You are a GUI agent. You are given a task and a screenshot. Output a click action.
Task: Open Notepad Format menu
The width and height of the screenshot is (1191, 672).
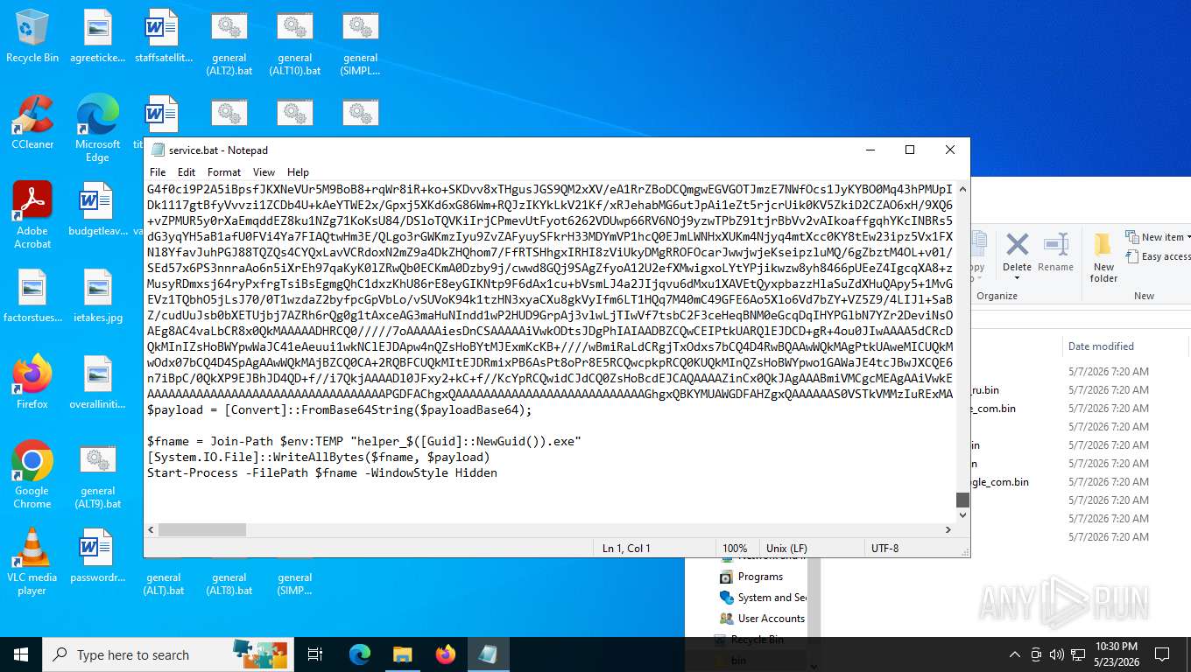point(224,172)
